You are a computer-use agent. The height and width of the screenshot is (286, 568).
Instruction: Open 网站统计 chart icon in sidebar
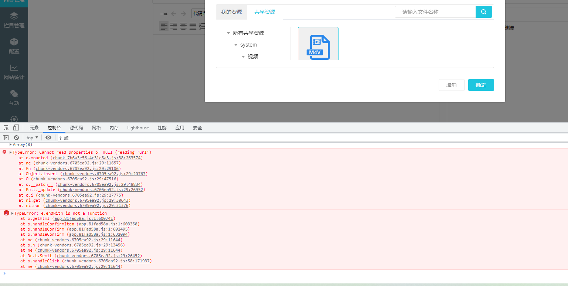pyautogui.click(x=14, y=72)
